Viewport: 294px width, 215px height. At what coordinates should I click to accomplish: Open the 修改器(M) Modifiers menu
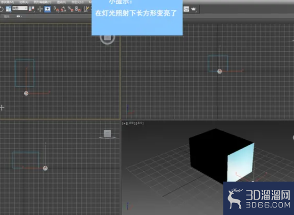click(x=7, y=2)
